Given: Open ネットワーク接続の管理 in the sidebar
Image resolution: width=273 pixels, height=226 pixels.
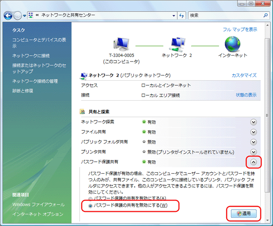Looking at the screenshot, I should (35, 81).
